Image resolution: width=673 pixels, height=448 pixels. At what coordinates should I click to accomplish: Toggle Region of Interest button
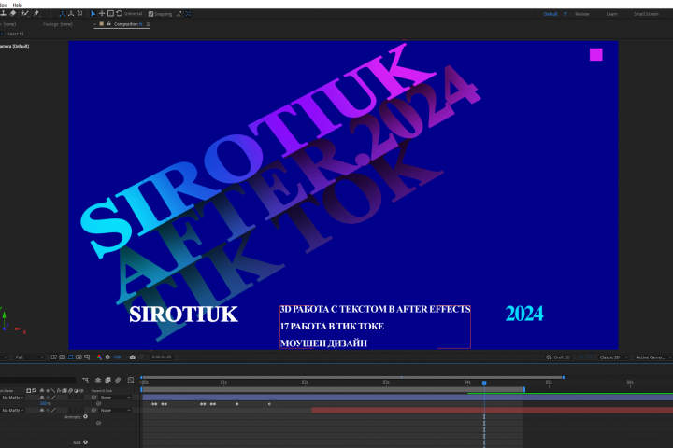[x=79, y=357]
